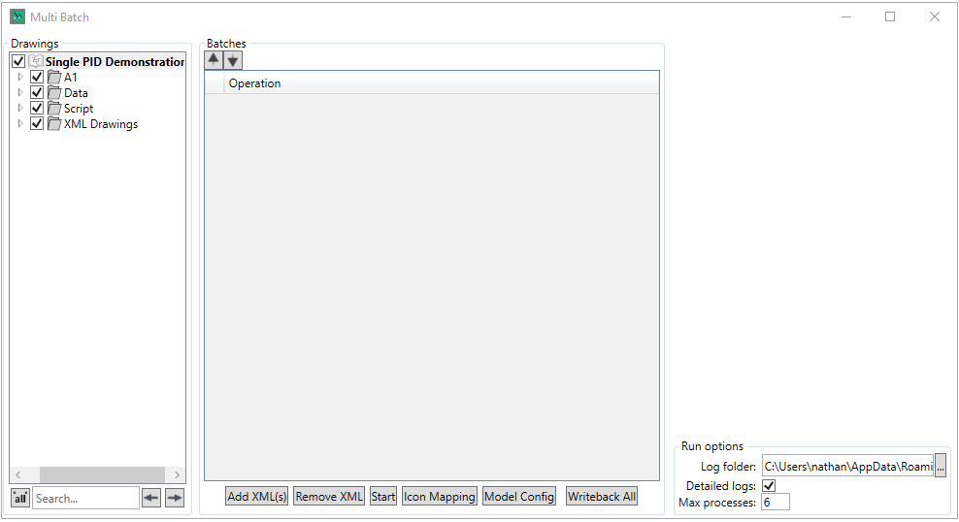Go to previous search result arrow
Image resolution: width=959 pixels, height=522 pixels.
click(151, 498)
